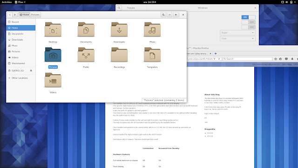Open the Music folder icon in the grid

[152, 29]
